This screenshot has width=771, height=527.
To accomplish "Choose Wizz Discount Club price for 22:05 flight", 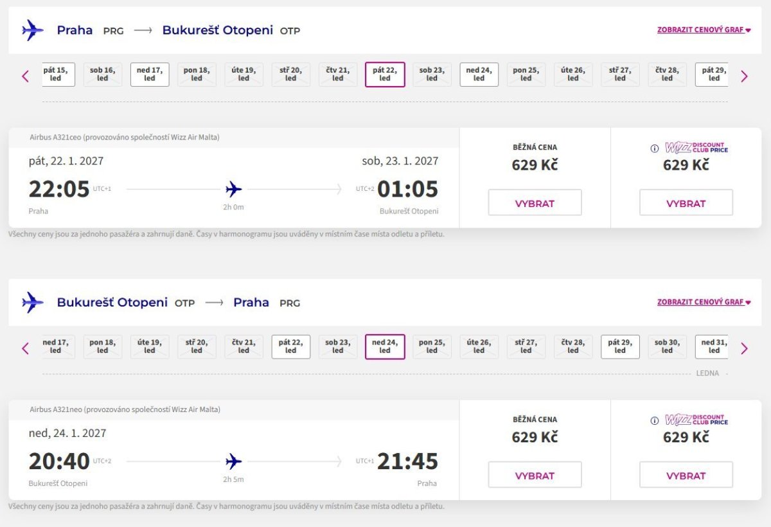I will [x=686, y=202].
